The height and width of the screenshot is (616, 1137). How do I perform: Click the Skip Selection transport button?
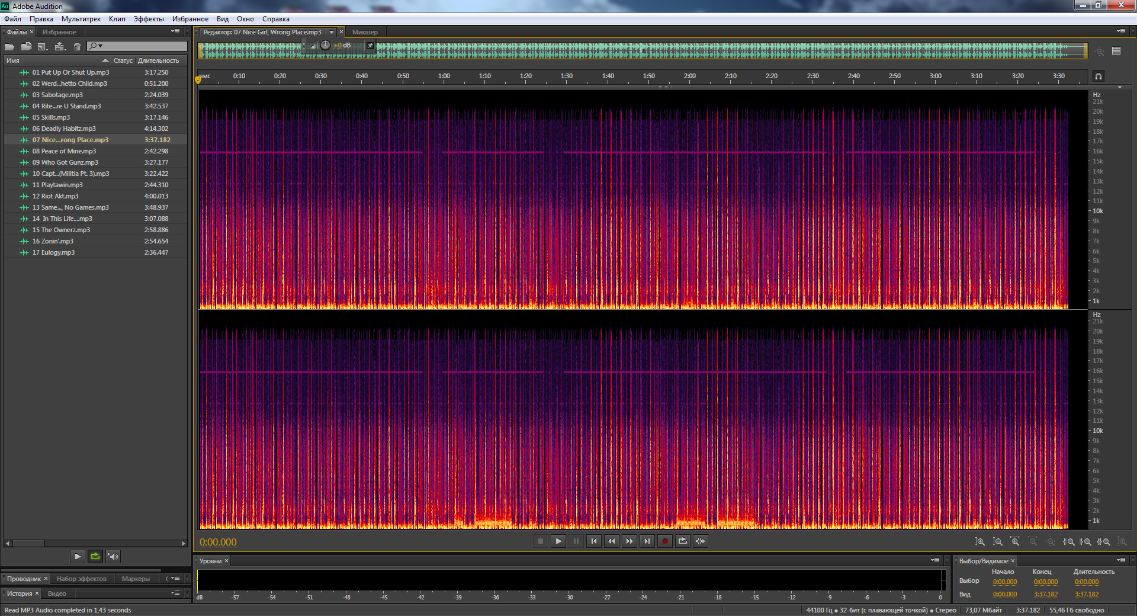[x=700, y=541]
